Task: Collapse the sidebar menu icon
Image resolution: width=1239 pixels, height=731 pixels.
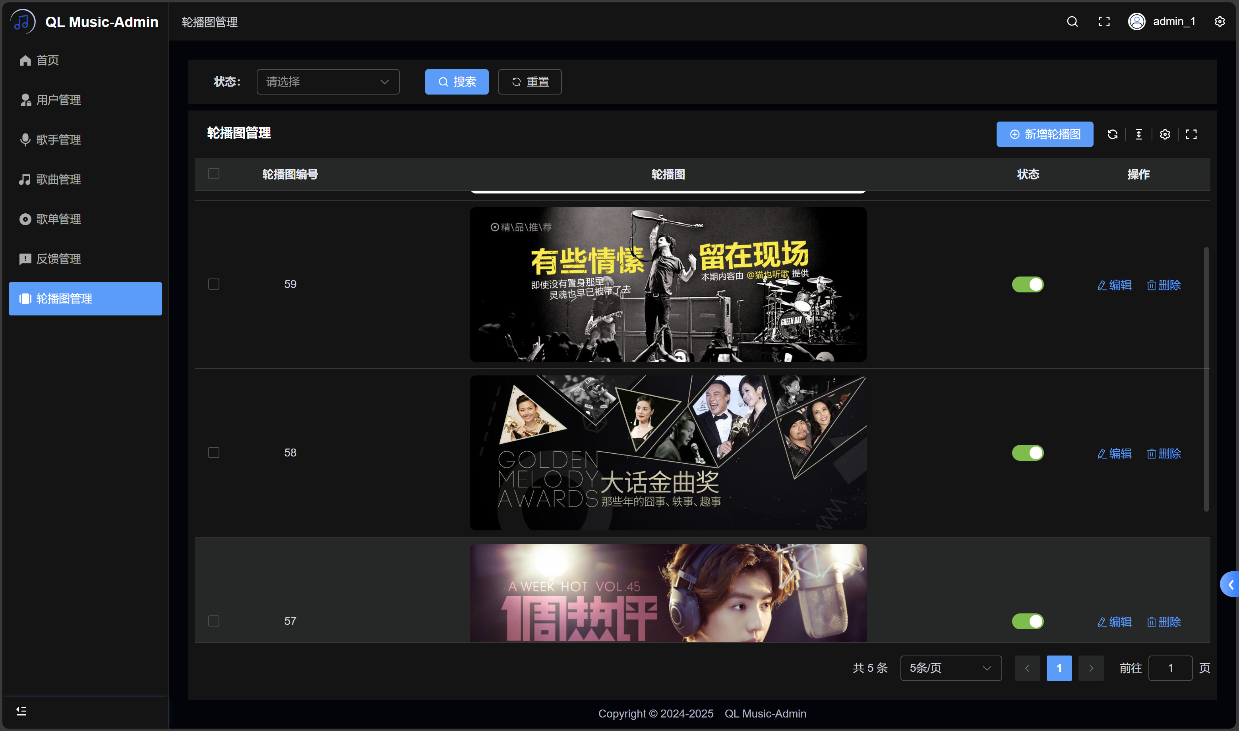Action: [21, 711]
